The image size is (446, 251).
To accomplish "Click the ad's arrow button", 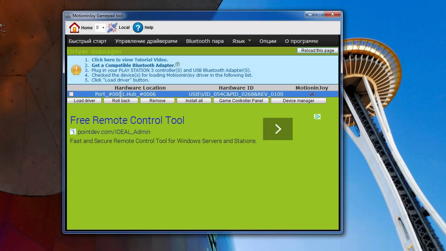I will pos(278,129).
